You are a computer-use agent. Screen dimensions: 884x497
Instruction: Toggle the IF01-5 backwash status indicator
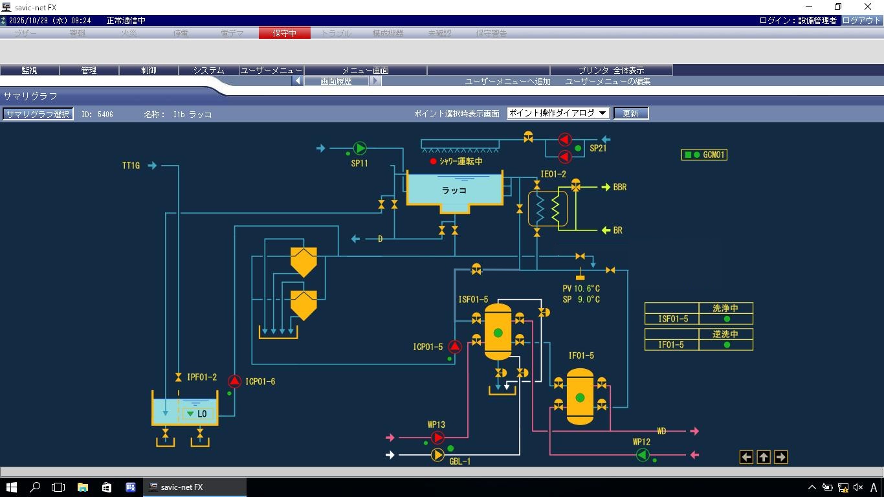(726, 345)
